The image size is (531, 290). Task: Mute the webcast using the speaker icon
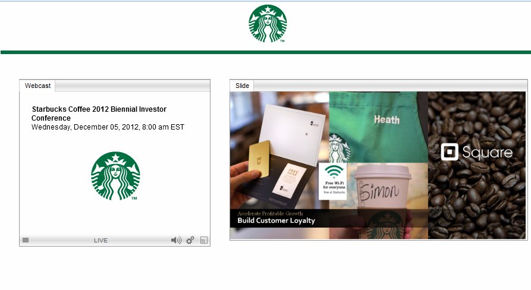pyautogui.click(x=176, y=240)
